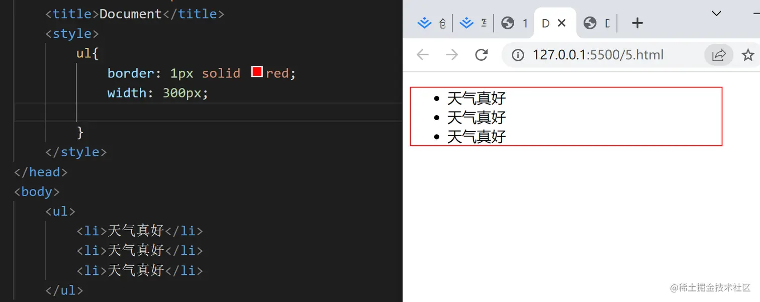Bookmark this page with the star

(748, 55)
